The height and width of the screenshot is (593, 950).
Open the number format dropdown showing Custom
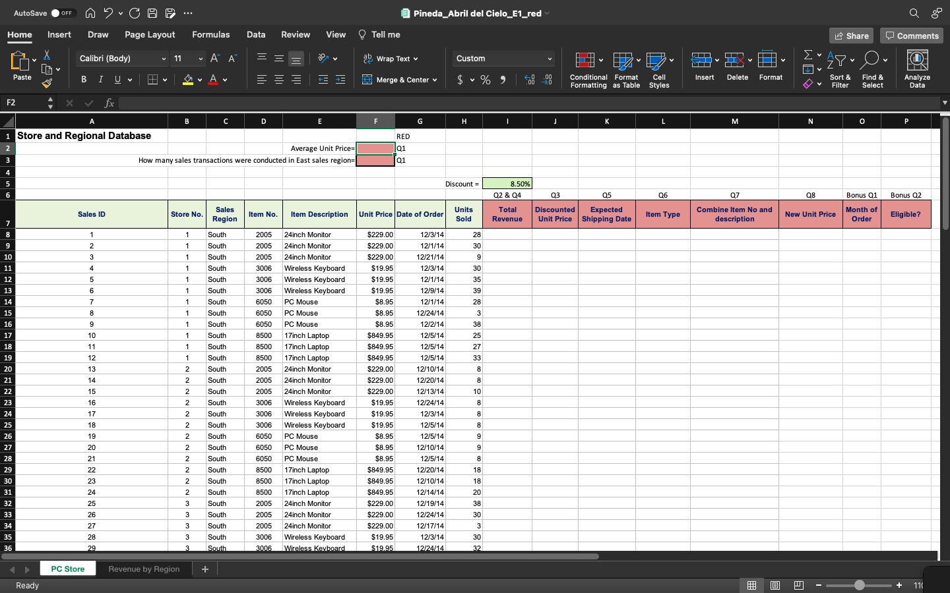[503, 59]
